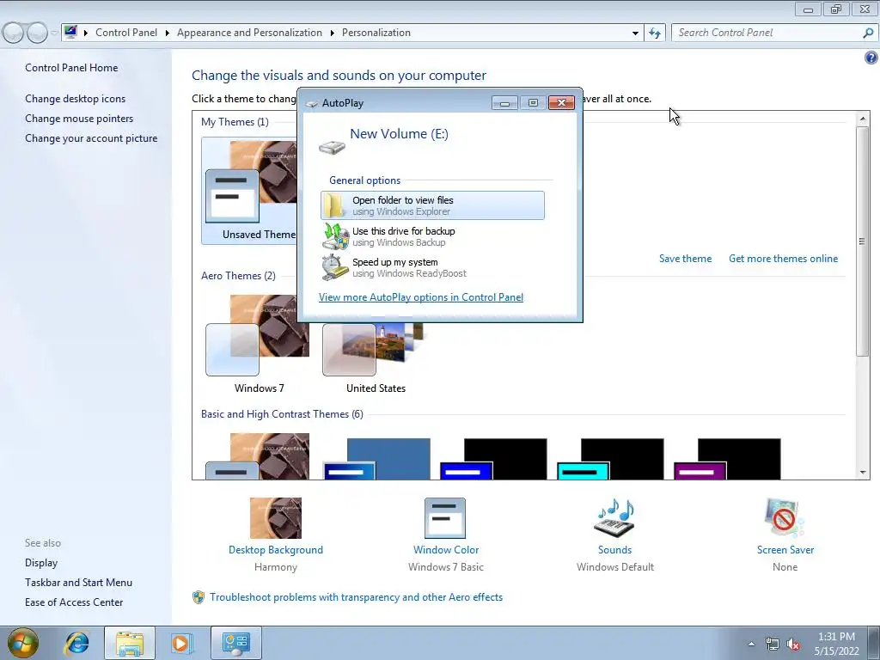Click Appearance and Personalization breadcrumb
This screenshot has height=660, width=880.
coord(250,33)
